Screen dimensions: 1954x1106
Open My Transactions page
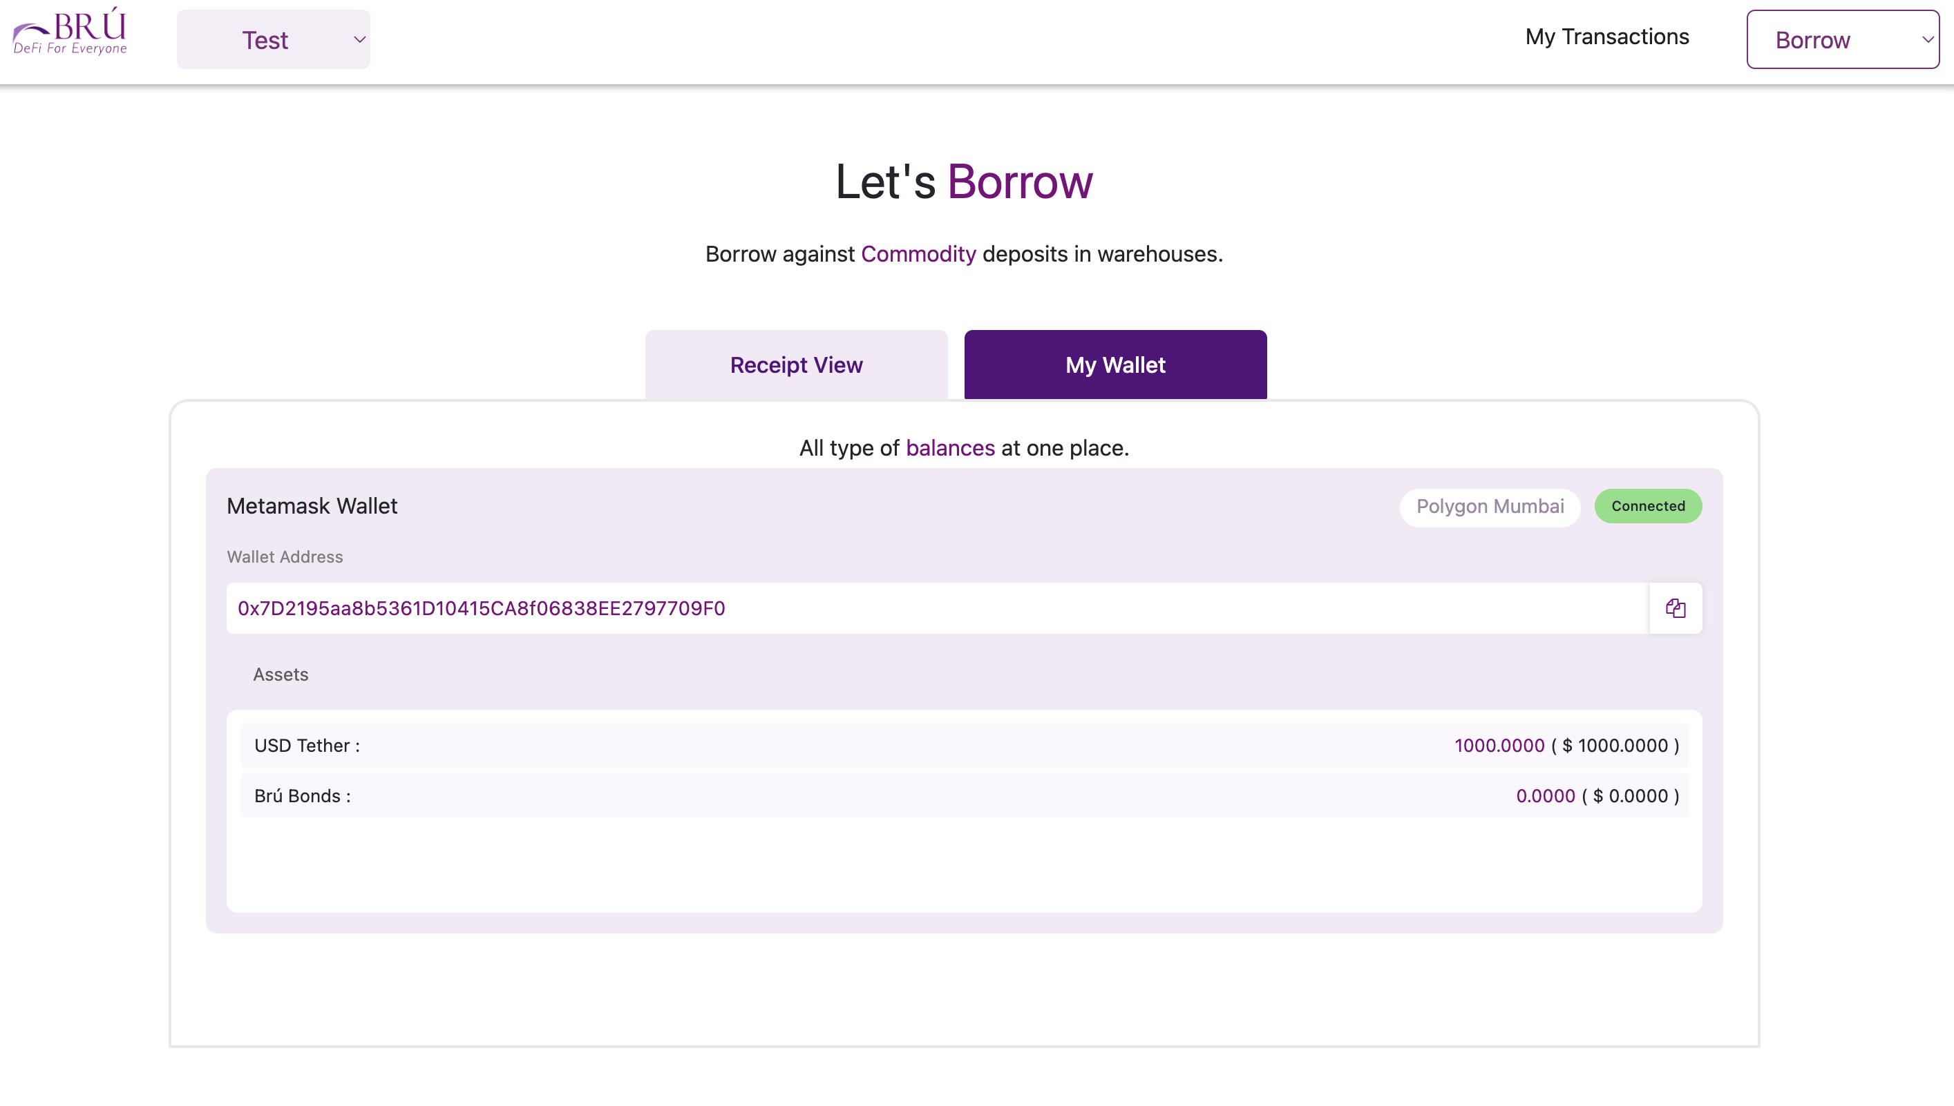[1606, 37]
